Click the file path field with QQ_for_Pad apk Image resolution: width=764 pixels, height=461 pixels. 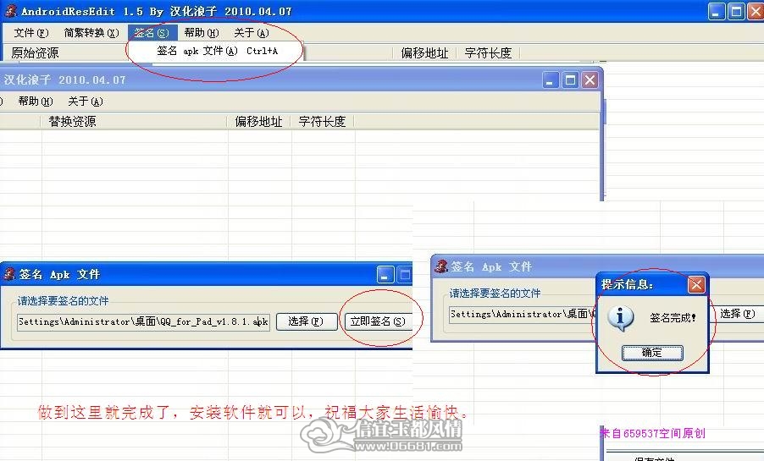[x=143, y=321]
